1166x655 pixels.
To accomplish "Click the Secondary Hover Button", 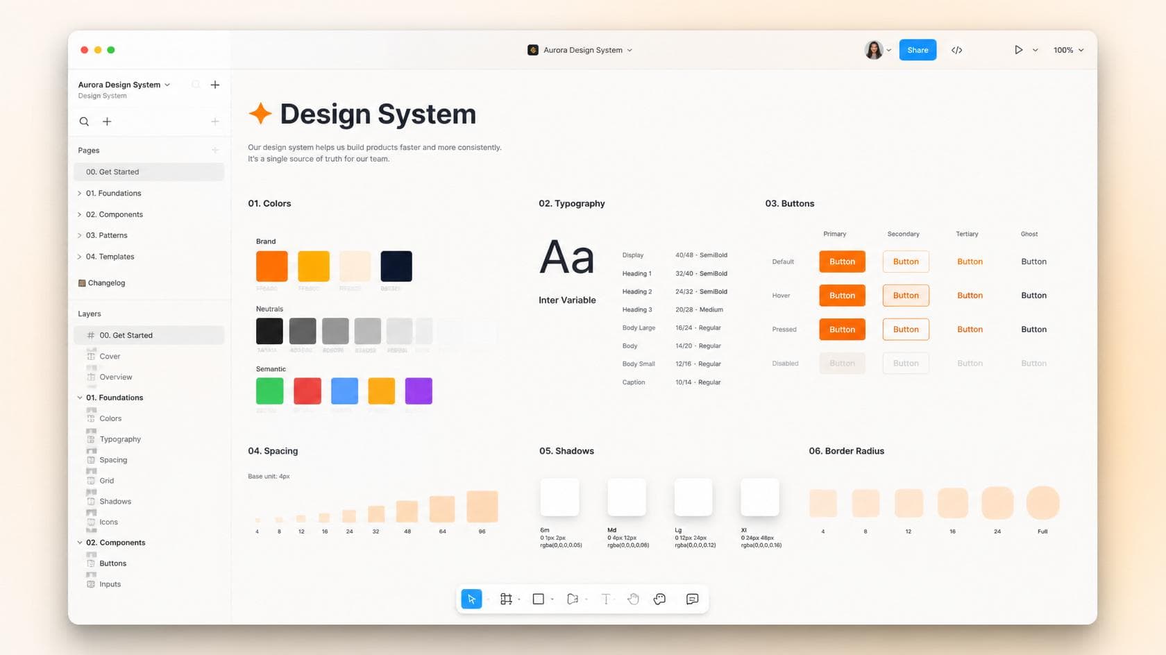I will [x=906, y=296].
